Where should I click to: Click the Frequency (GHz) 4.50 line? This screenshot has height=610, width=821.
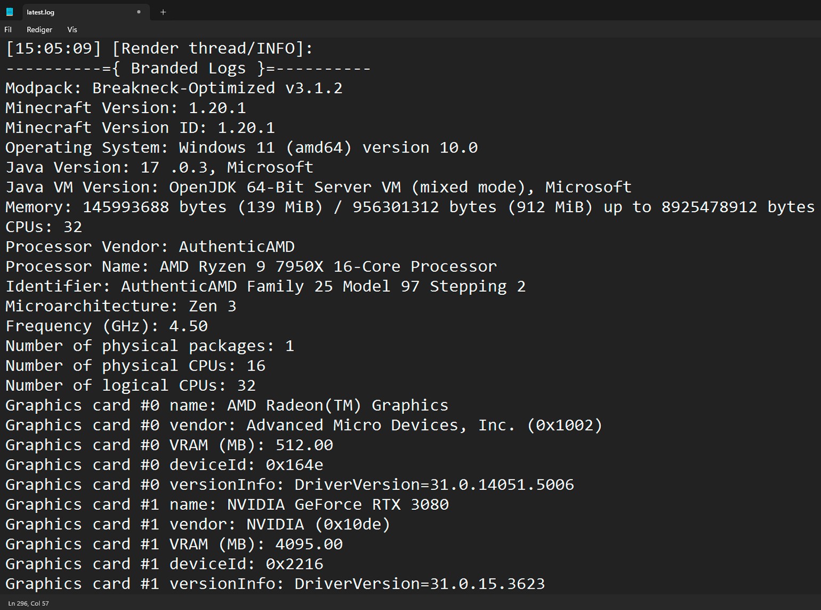pyautogui.click(x=107, y=326)
